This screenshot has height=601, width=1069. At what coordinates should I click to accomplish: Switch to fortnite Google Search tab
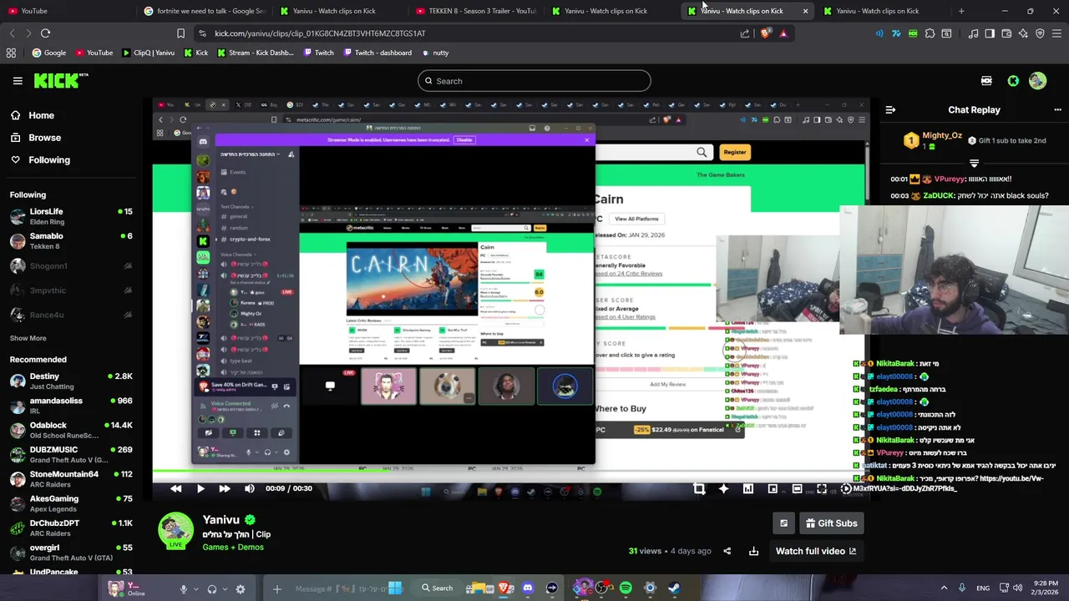[x=205, y=11]
